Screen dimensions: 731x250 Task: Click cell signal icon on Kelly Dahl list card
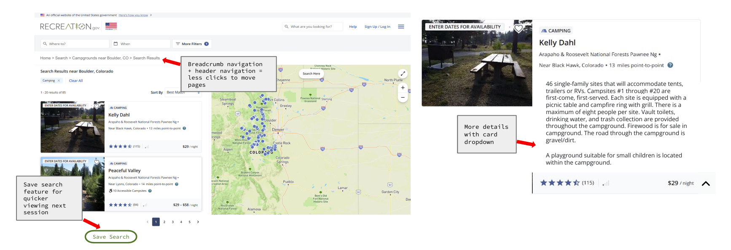click(147, 146)
